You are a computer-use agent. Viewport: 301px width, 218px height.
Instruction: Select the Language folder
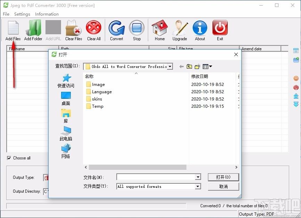99,92
